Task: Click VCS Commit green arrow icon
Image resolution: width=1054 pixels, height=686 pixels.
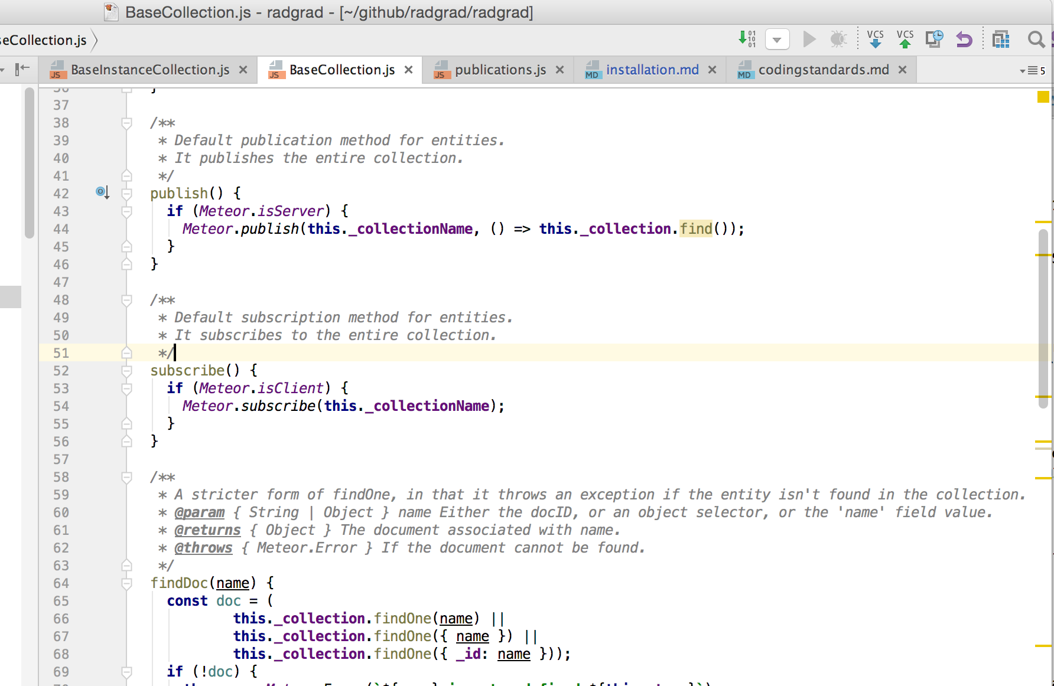Action: click(x=905, y=39)
